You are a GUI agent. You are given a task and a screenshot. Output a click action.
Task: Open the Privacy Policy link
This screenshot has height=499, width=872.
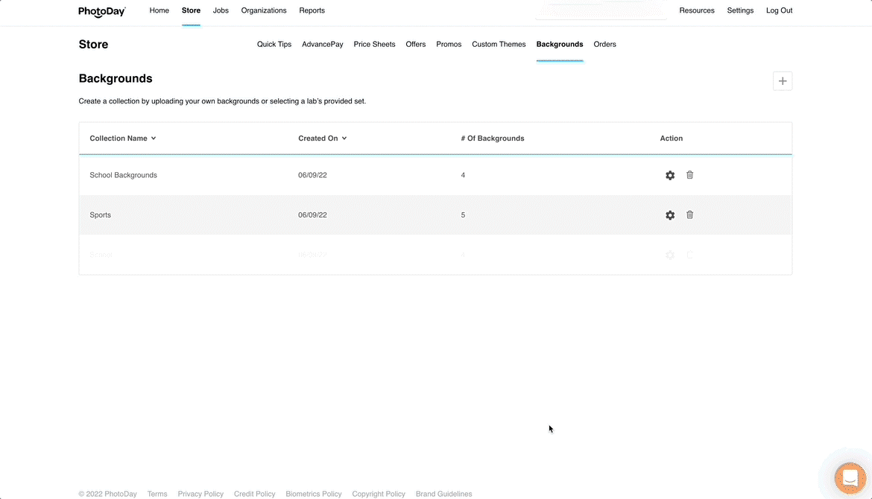200,494
